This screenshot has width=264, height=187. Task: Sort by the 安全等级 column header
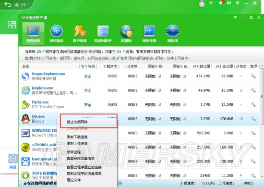tap(88, 66)
